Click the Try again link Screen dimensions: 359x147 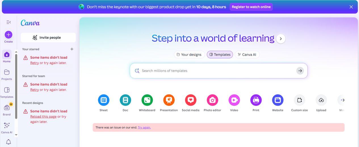tap(144, 127)
